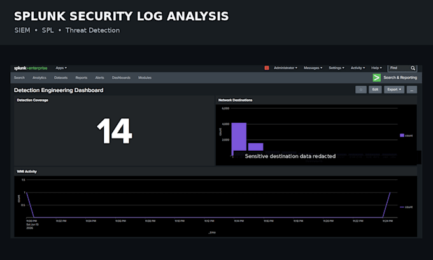Open the Export dropdown button

click(394, 90)
